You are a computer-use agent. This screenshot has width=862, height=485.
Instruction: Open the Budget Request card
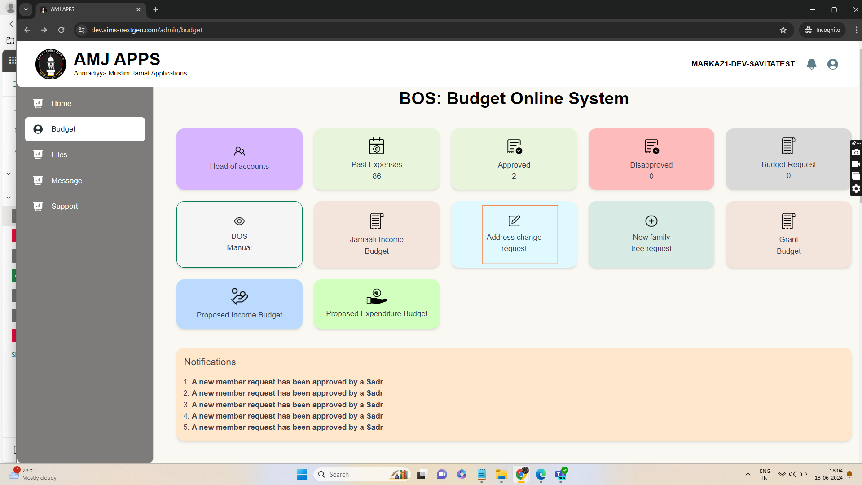click(789, 159)
